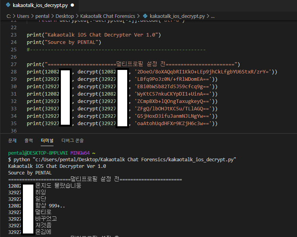Click the terminal output 저것좀
Viewport: 297px width, 237px height.
coord(43,225)
